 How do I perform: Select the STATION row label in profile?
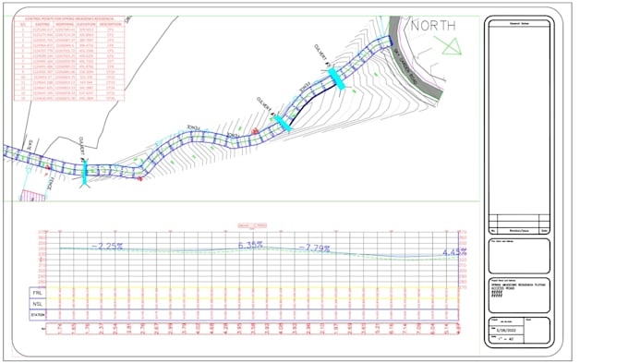(37, 315)
